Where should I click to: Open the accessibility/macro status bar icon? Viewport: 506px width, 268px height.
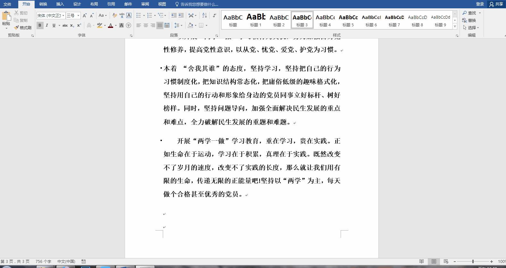[x=84, y=262]
